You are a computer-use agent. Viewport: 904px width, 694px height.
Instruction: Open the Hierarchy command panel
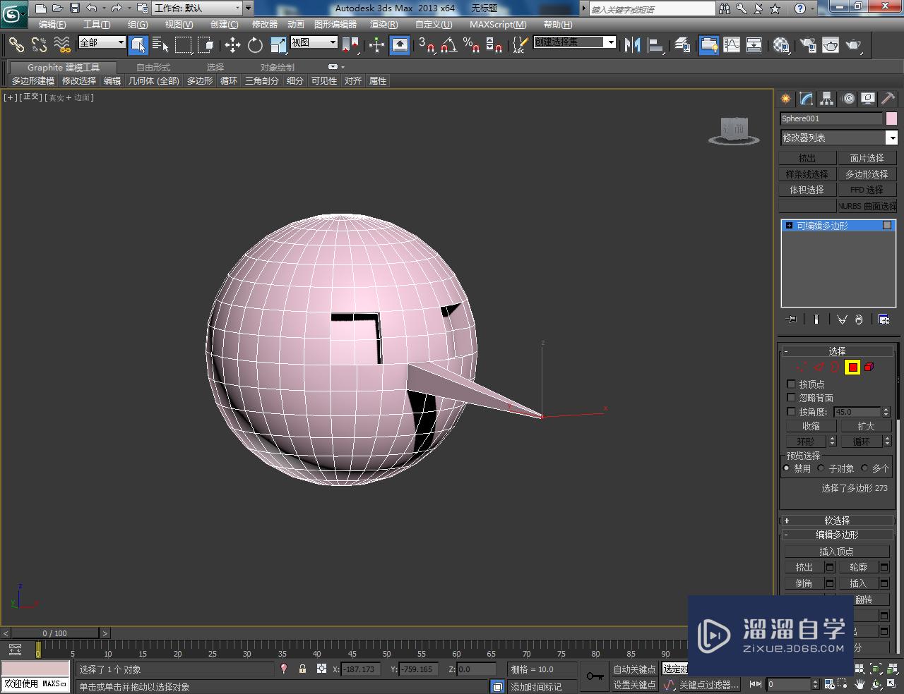click(826, 99)
